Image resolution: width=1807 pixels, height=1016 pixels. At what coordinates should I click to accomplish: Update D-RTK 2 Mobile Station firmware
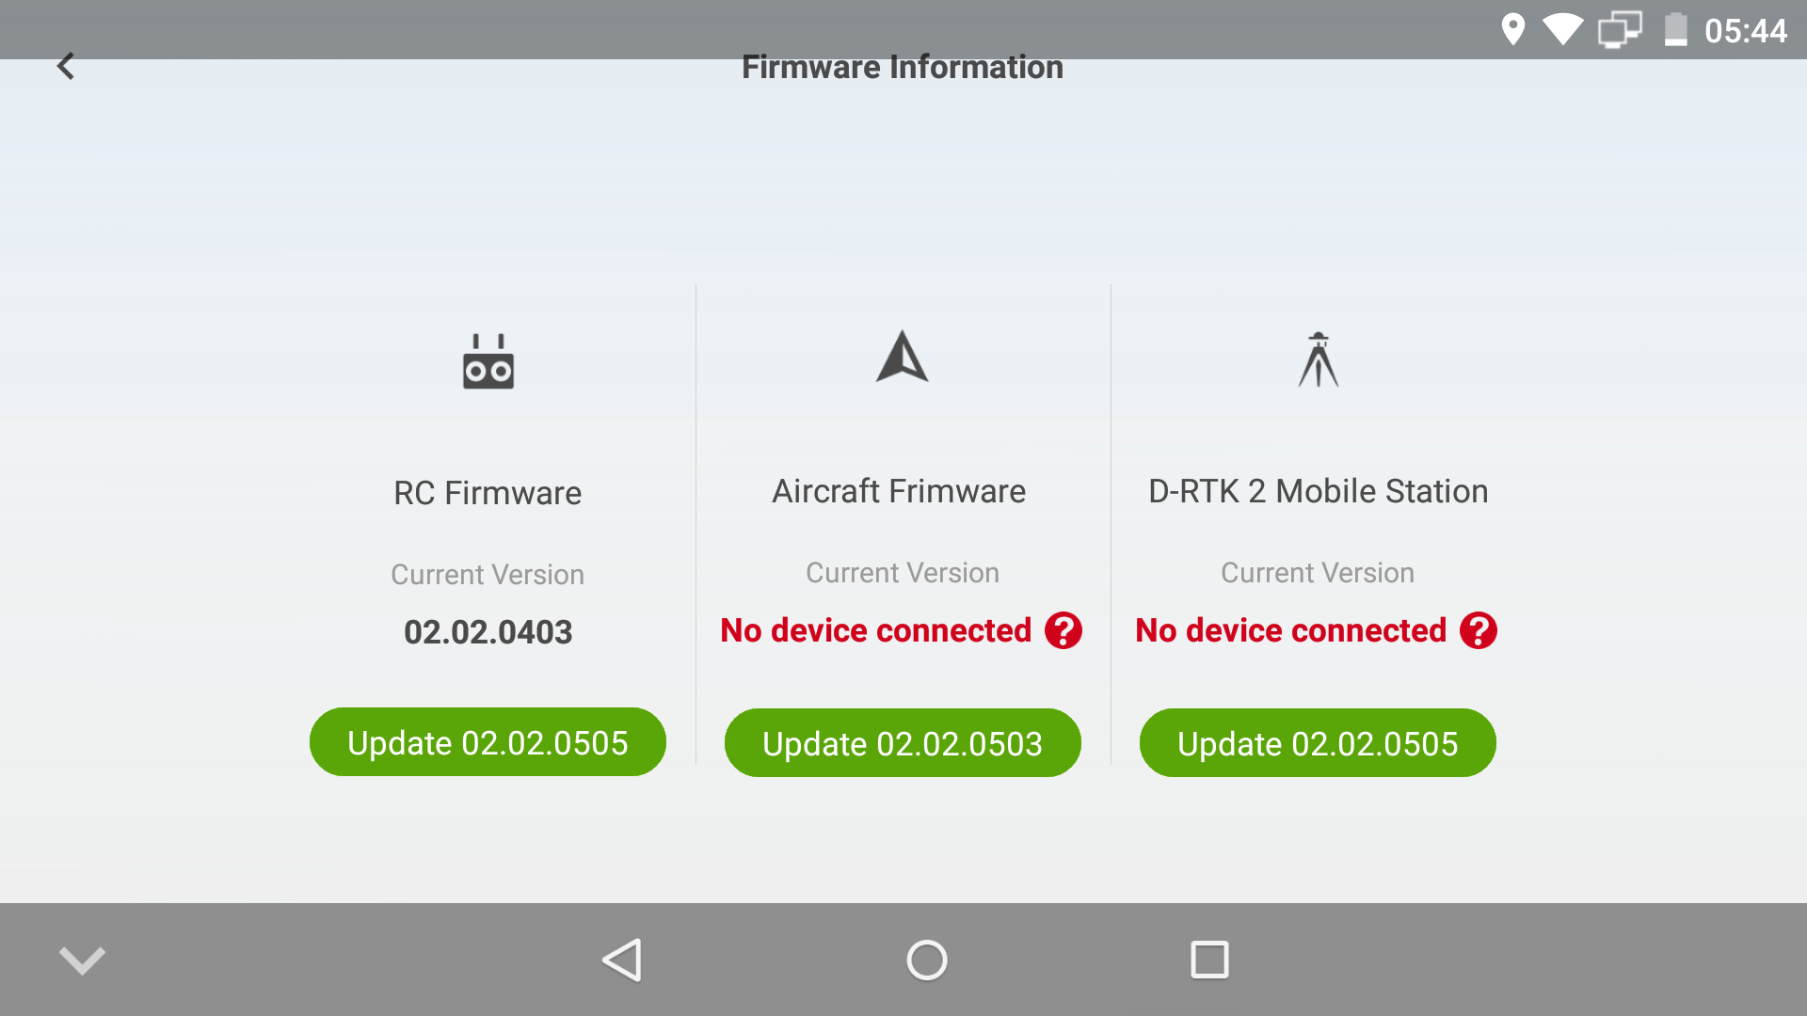(1318, 743)
